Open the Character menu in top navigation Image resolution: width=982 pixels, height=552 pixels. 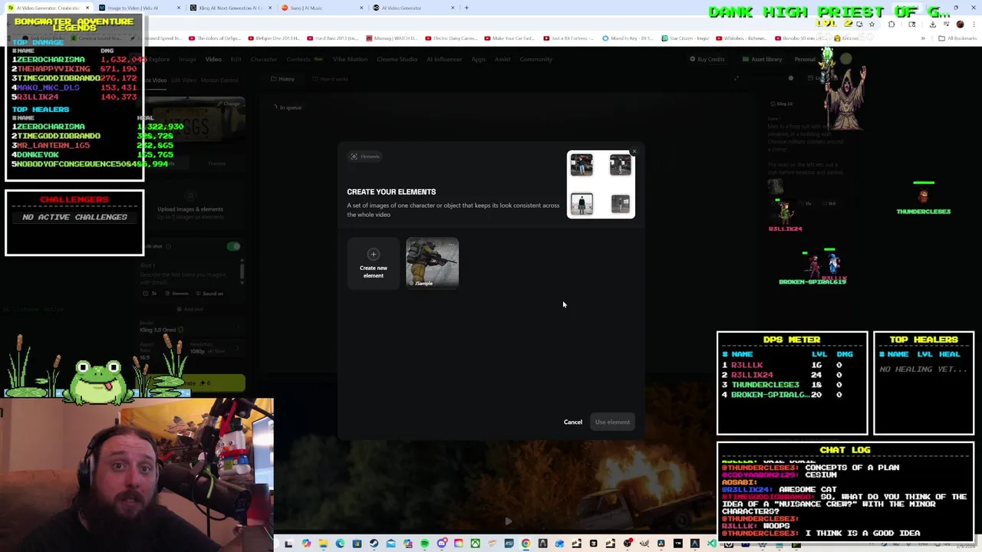click(264, 59)
